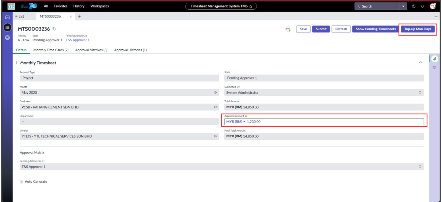Open the Workspaces menu
The width and height of the screenshot is (442, 202).
99,6
